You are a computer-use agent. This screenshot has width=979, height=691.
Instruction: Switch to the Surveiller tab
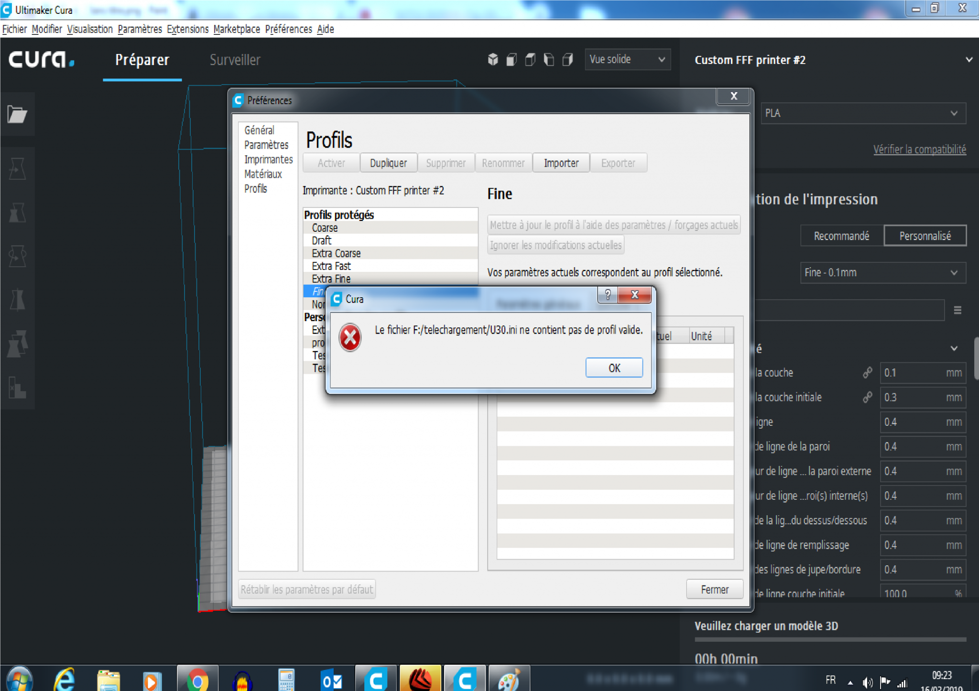point(235,60)
